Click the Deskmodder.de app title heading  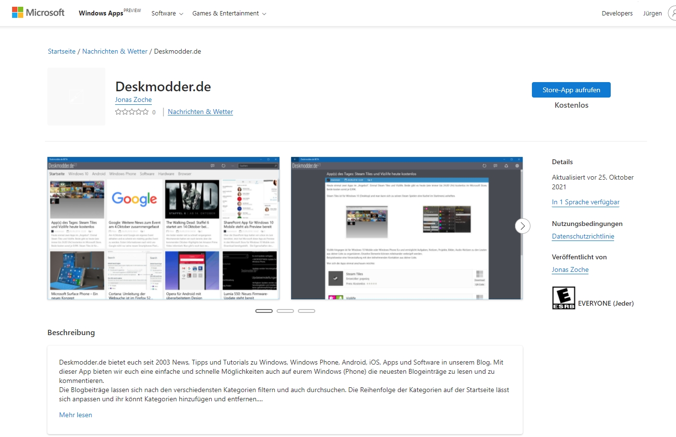163,86
